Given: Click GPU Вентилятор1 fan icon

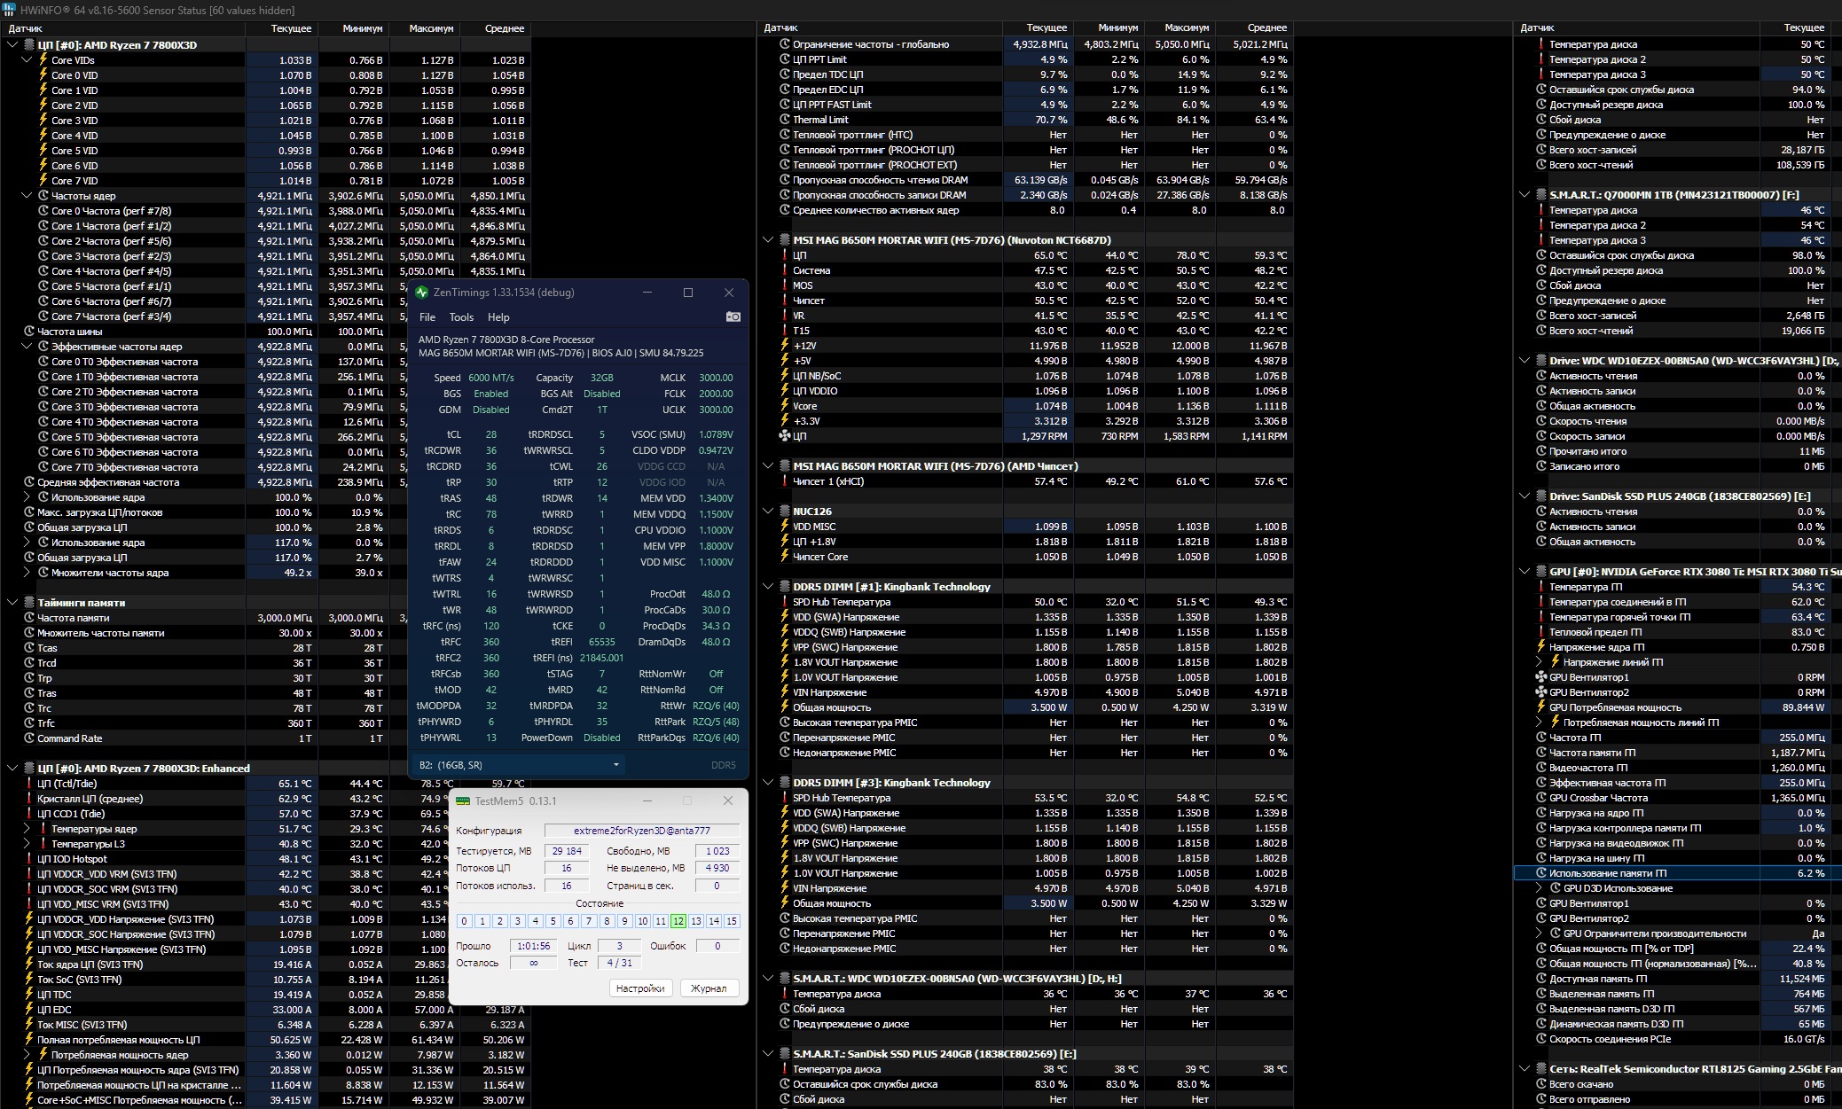Looking at the screenshot, I should pyautogui.click(x=1540, y=677).
